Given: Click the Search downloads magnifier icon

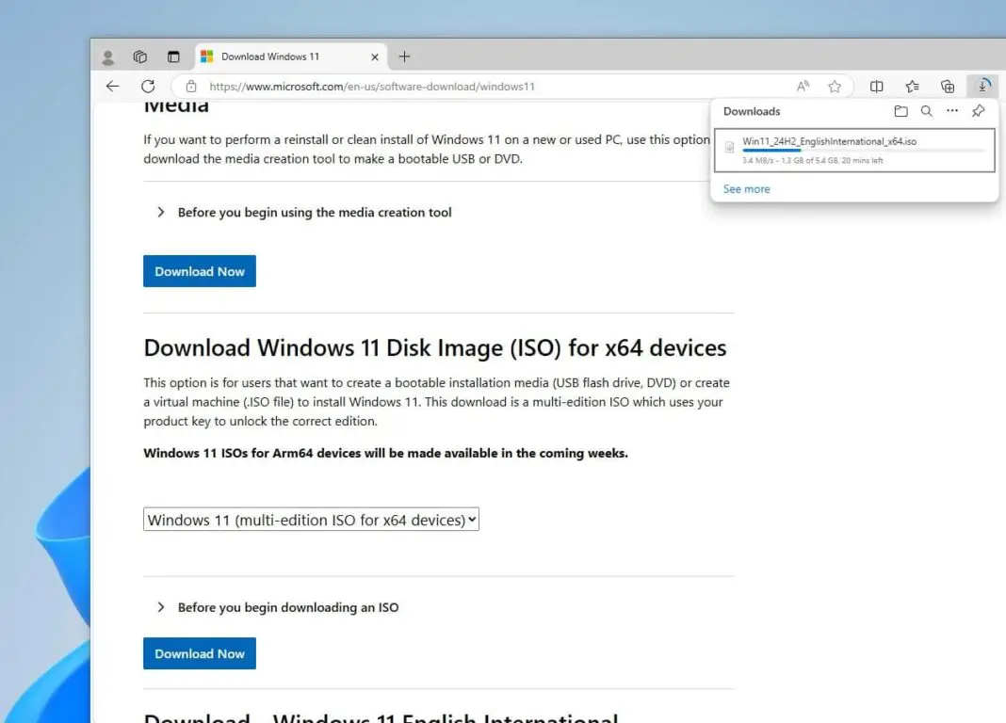Looking at the screenshot, I should tap(926, 111).
